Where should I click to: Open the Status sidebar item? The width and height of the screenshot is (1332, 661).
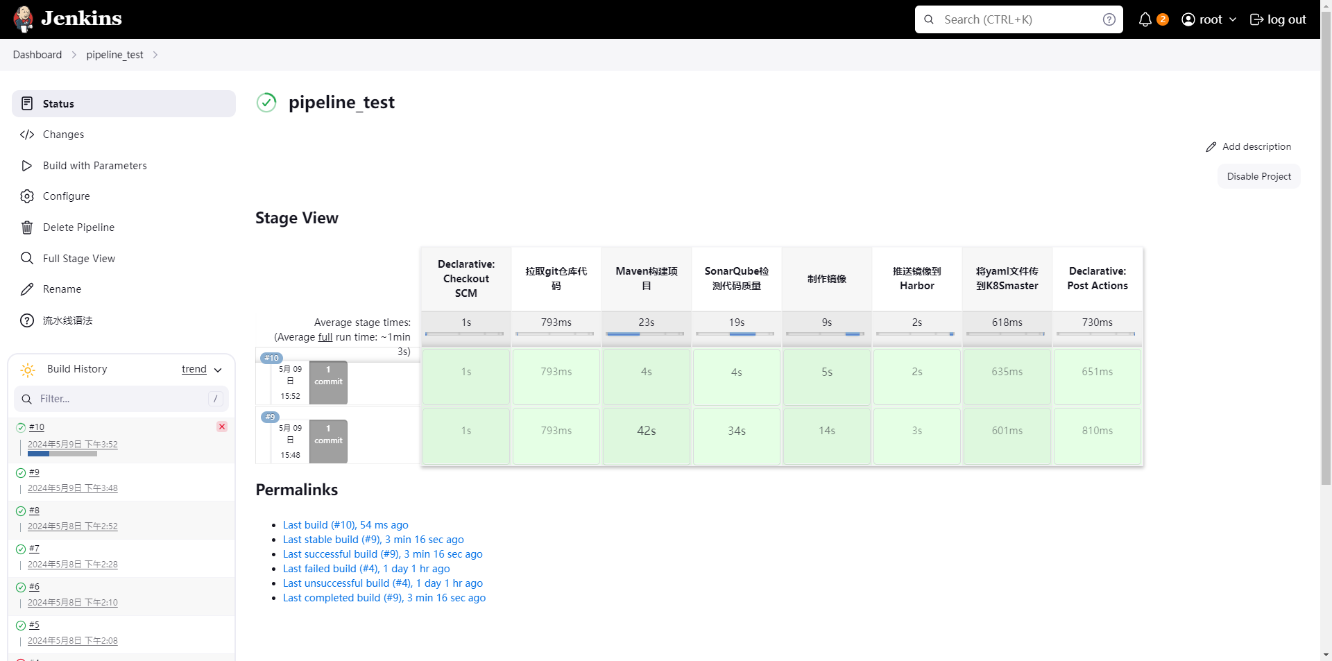coord(123,103)
